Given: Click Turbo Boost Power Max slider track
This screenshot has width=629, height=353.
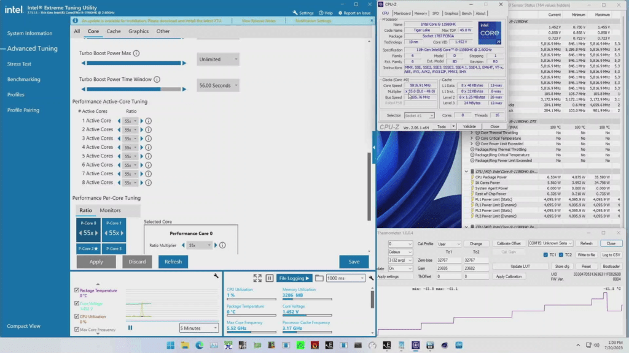Looking at the screenshot, I should coord(133,63).
